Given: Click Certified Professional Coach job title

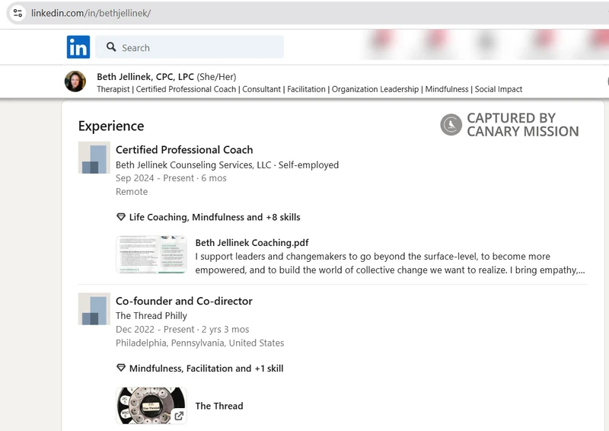Looking at the screenshot, I should pos(184,150).
